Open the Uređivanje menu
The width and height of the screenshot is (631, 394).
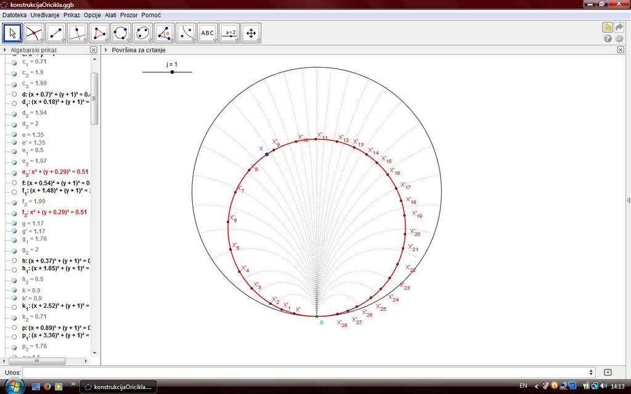(x=44, y=15)
